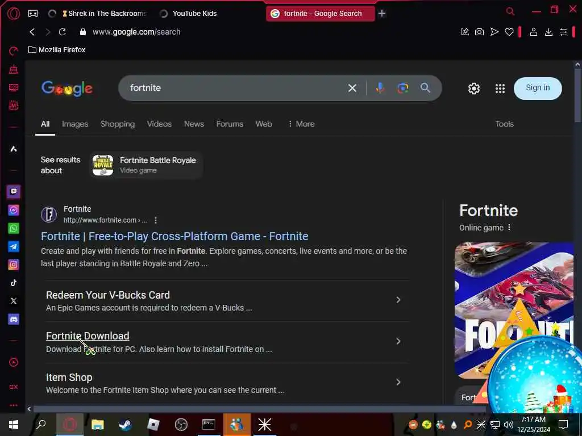Take a snapshot with camera icon
This screenshot has height=436, width=582.
click(479, 32)
